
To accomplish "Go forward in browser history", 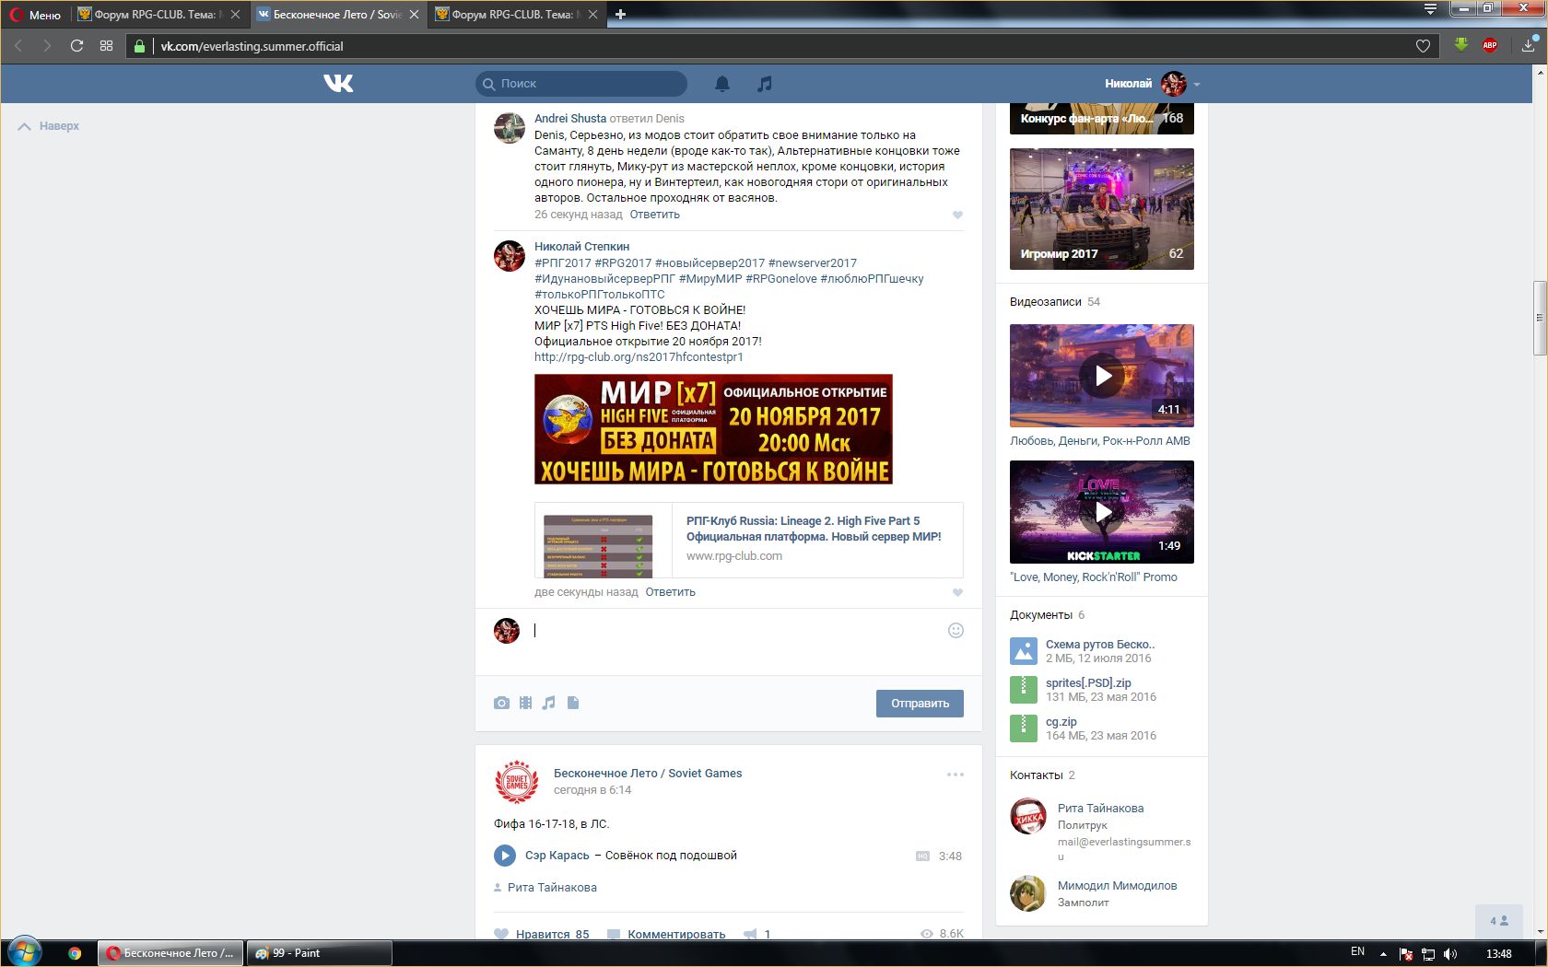I will click(47, 46).
